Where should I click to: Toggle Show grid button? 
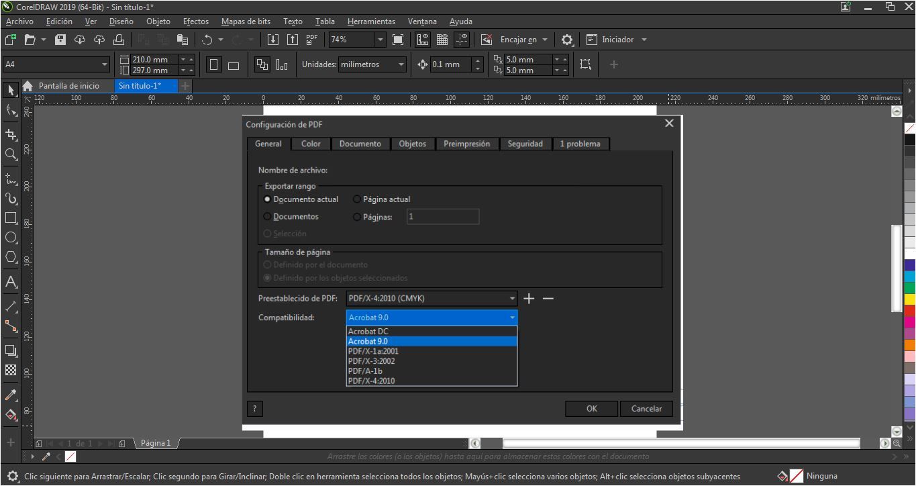pos(442,40)
